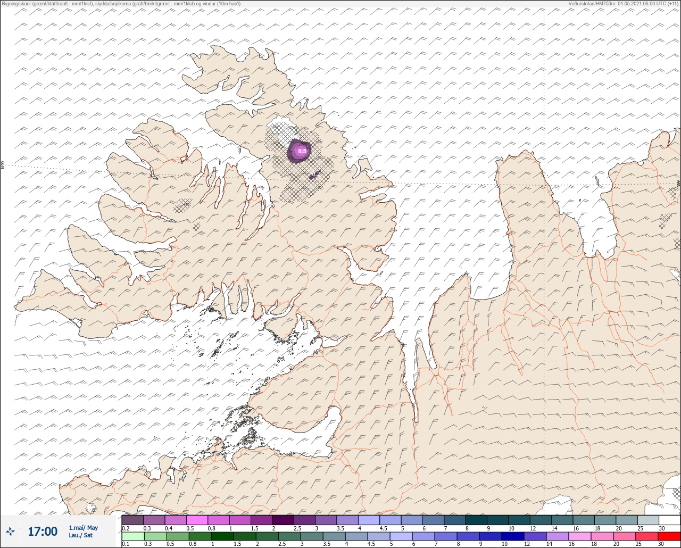Select violet lower swatch starting at 12
Screen dimensions: 681x548
pos(535,536)
